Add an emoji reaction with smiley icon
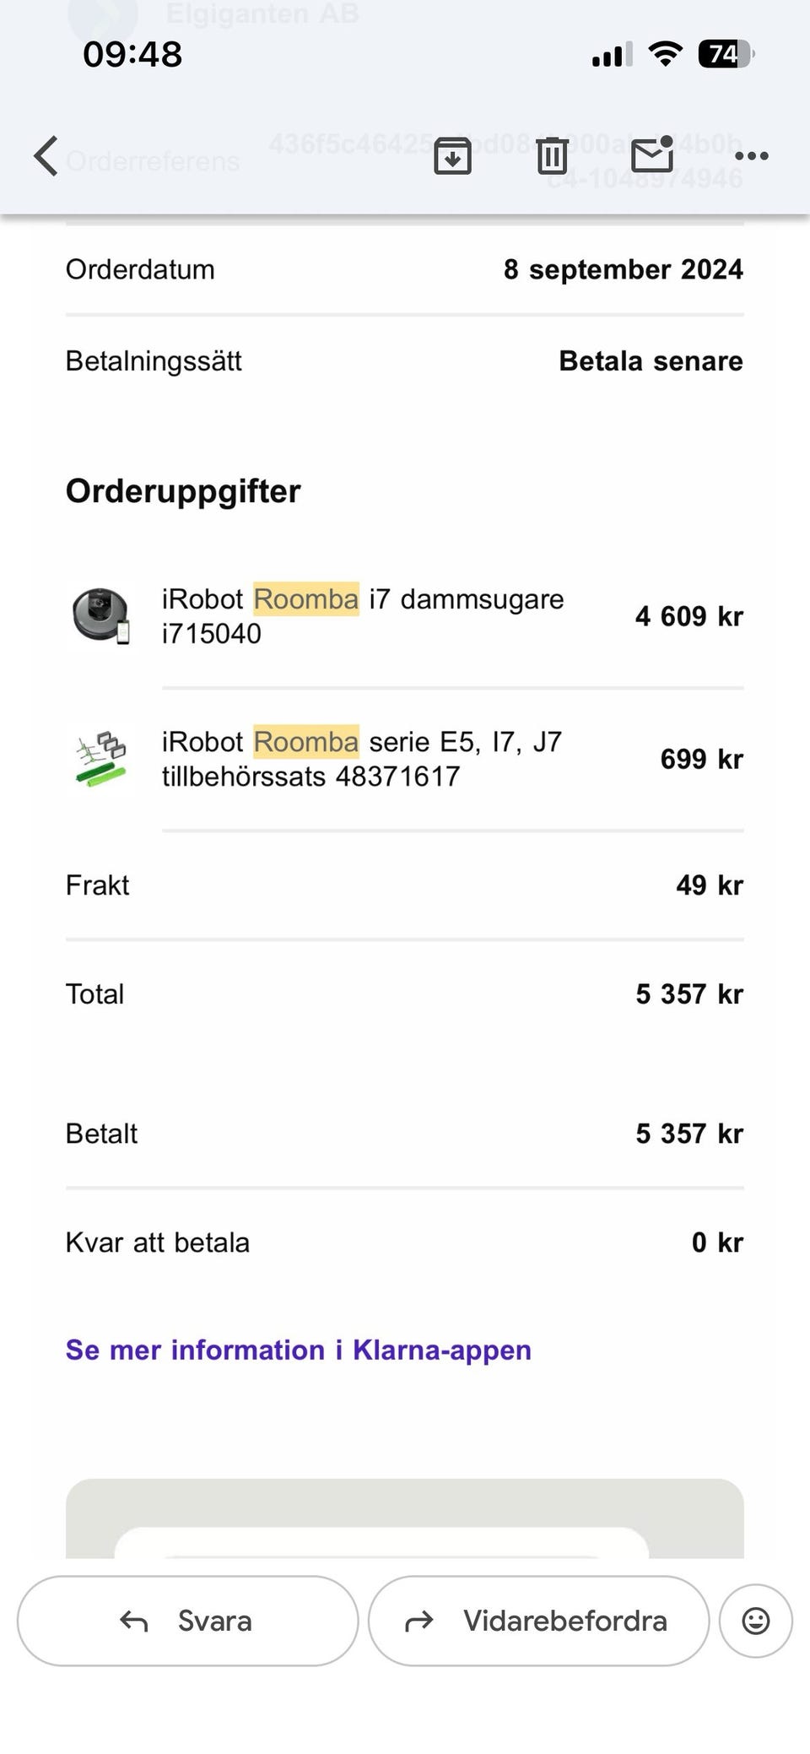 tap(755, 1621)
